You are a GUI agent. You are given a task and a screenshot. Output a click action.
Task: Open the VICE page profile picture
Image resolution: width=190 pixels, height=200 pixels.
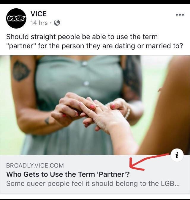tap(16, 18)
